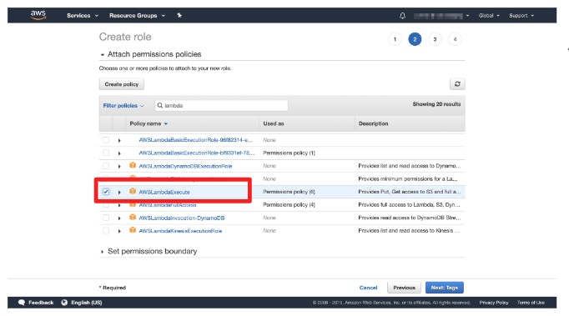The width and height of the screenshot is (569, 316).
Task: Expand the AWSLambdaBasicExecutionRole-bf9331ef row arrow
Action: coord(119,153)
